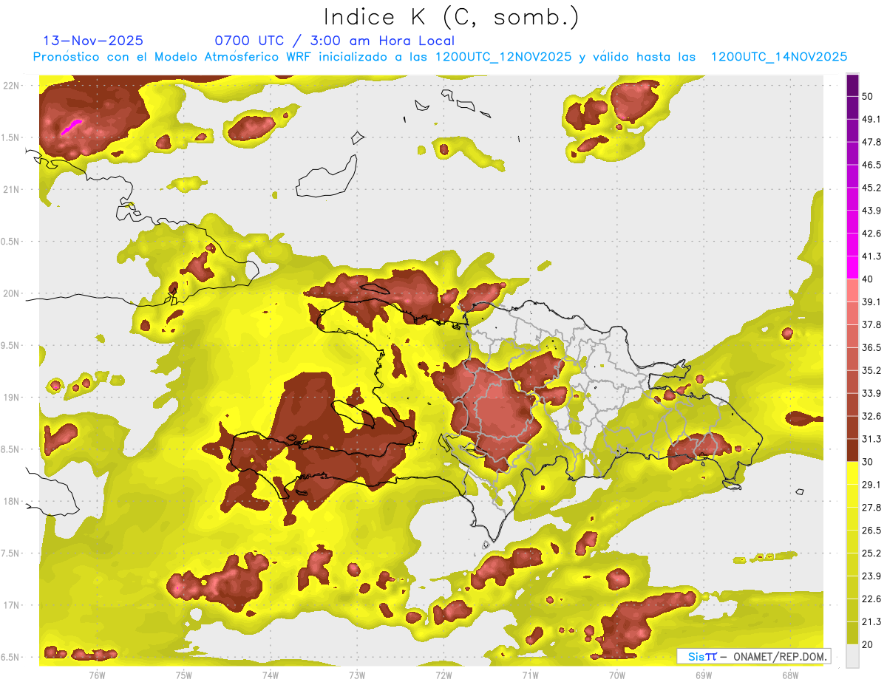Click the '75W' longitude label
This screenshot has width=887, height=685.
(183, 675)
